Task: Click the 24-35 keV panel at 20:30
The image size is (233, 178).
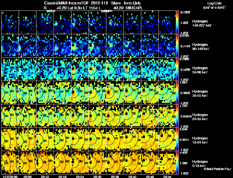Action: [x=98, y=116]
